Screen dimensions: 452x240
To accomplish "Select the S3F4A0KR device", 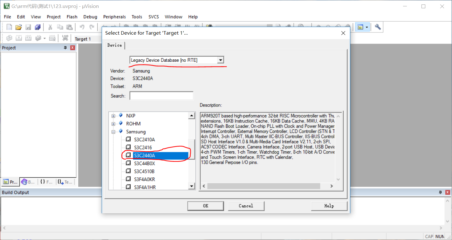I will point(145,179).
